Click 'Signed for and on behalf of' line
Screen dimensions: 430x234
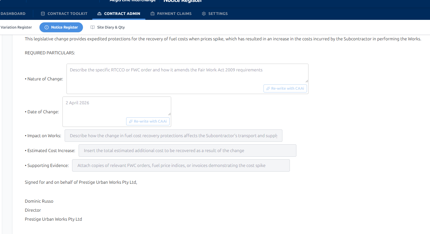click(x=81, y=182)
